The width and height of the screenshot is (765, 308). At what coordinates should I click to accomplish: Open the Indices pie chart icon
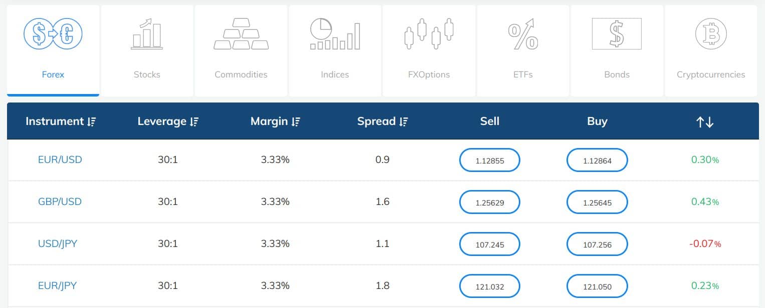335,34
